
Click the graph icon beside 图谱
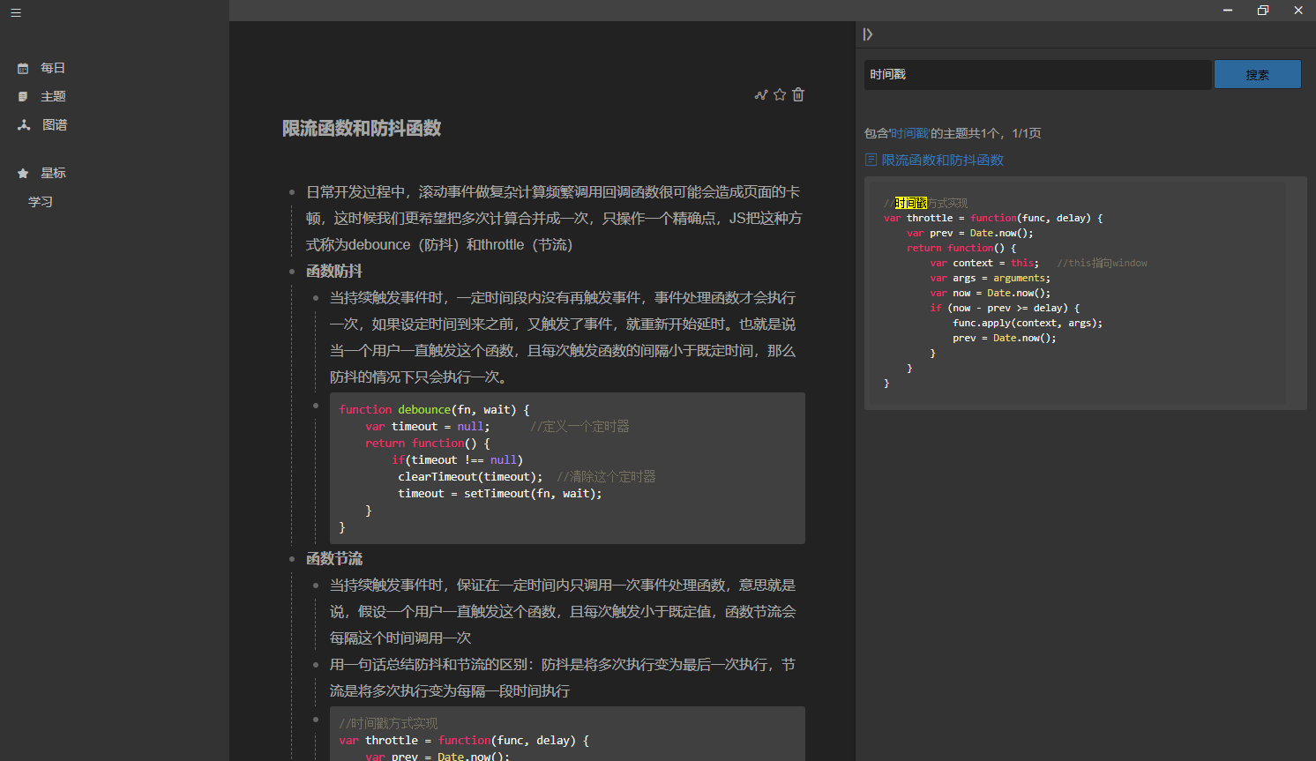[x=24, y=125]
